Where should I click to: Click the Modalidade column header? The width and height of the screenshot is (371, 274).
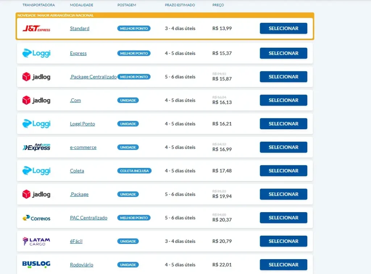click(82, 5)
